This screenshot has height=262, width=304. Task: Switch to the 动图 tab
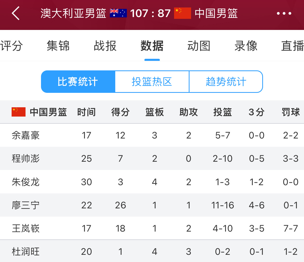[x=199, y=46]
